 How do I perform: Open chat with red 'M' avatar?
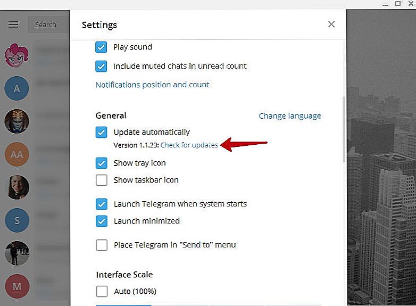tap(16, 286)
